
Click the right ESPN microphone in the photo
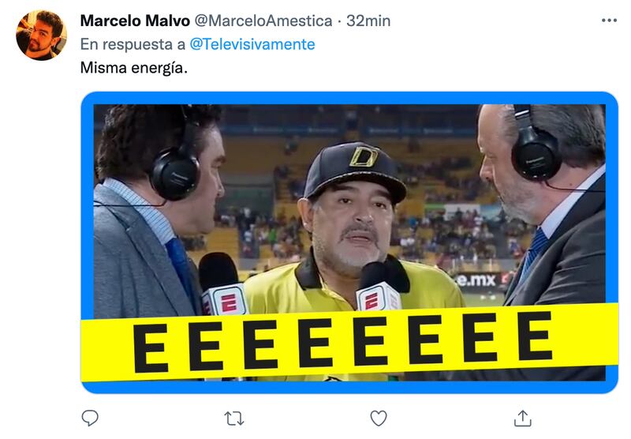[x=379, y=287]
